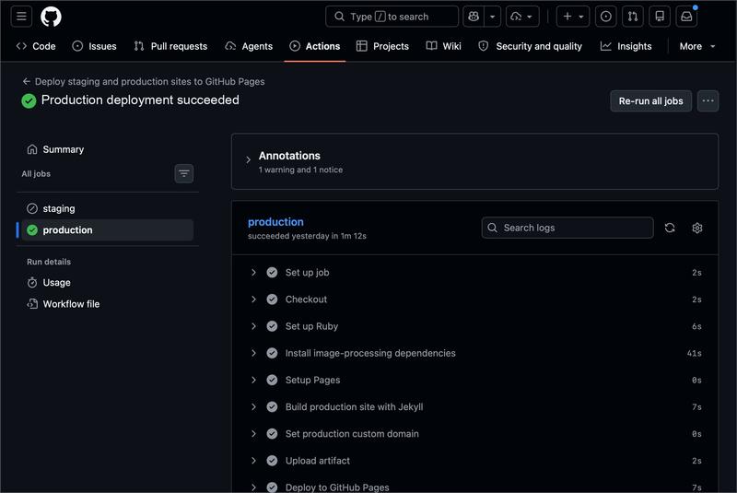Viewport: 737px width, 493px height.
Task: Select the production job in sidebar
Action: (108, 230)
